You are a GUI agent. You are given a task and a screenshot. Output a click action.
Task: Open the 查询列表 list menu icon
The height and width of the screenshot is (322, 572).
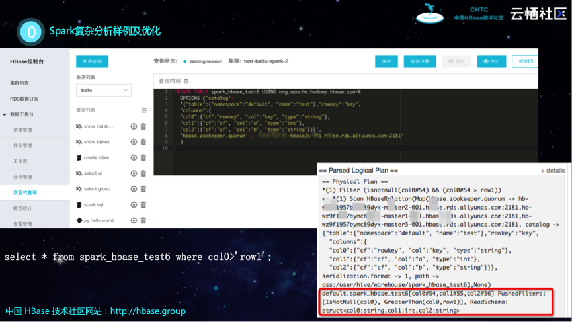coord(144,110)
